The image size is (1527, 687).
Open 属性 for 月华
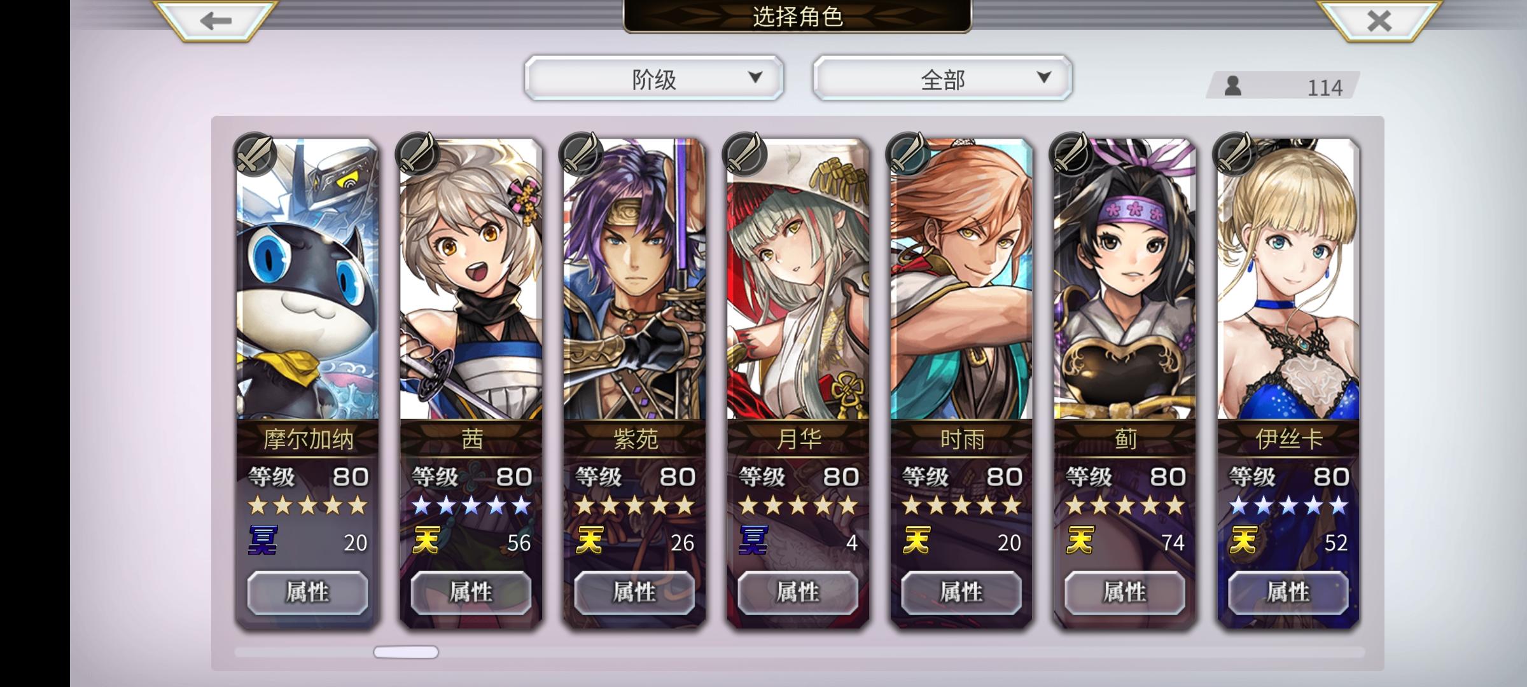click(798, 593)
